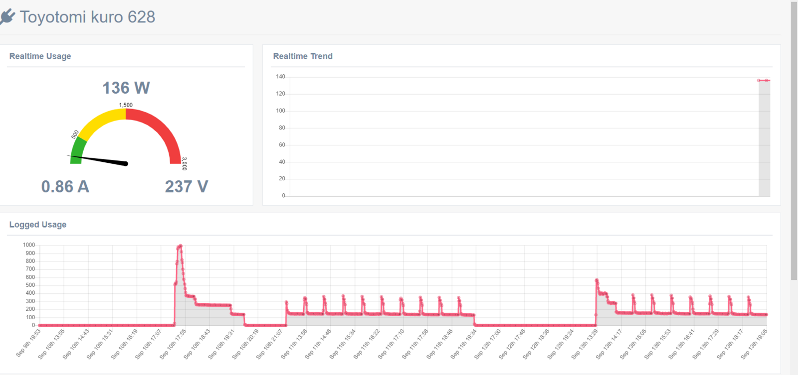Click the Toyotomi kuro 628 page title
Viewport: 798px width, 375px height.
pos(87,17)
